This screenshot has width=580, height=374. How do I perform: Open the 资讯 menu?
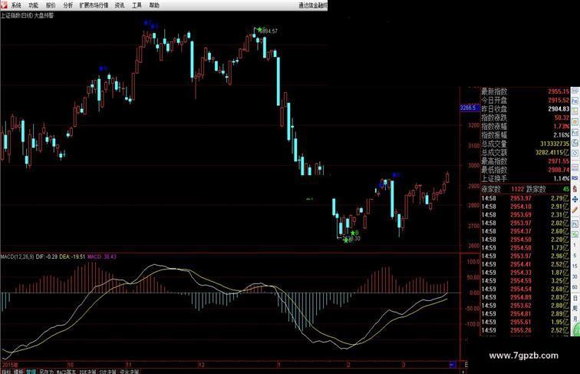pos(120,5)
